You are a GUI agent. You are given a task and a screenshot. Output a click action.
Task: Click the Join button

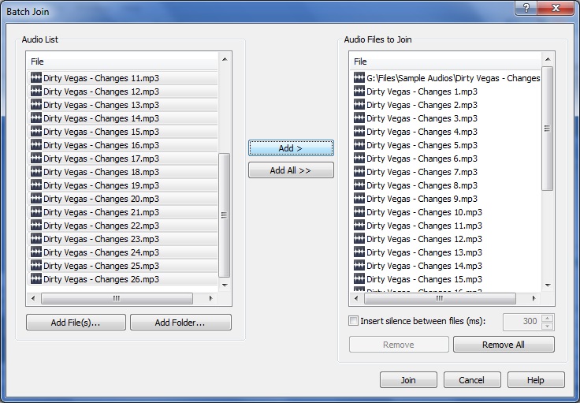[408, 380]
